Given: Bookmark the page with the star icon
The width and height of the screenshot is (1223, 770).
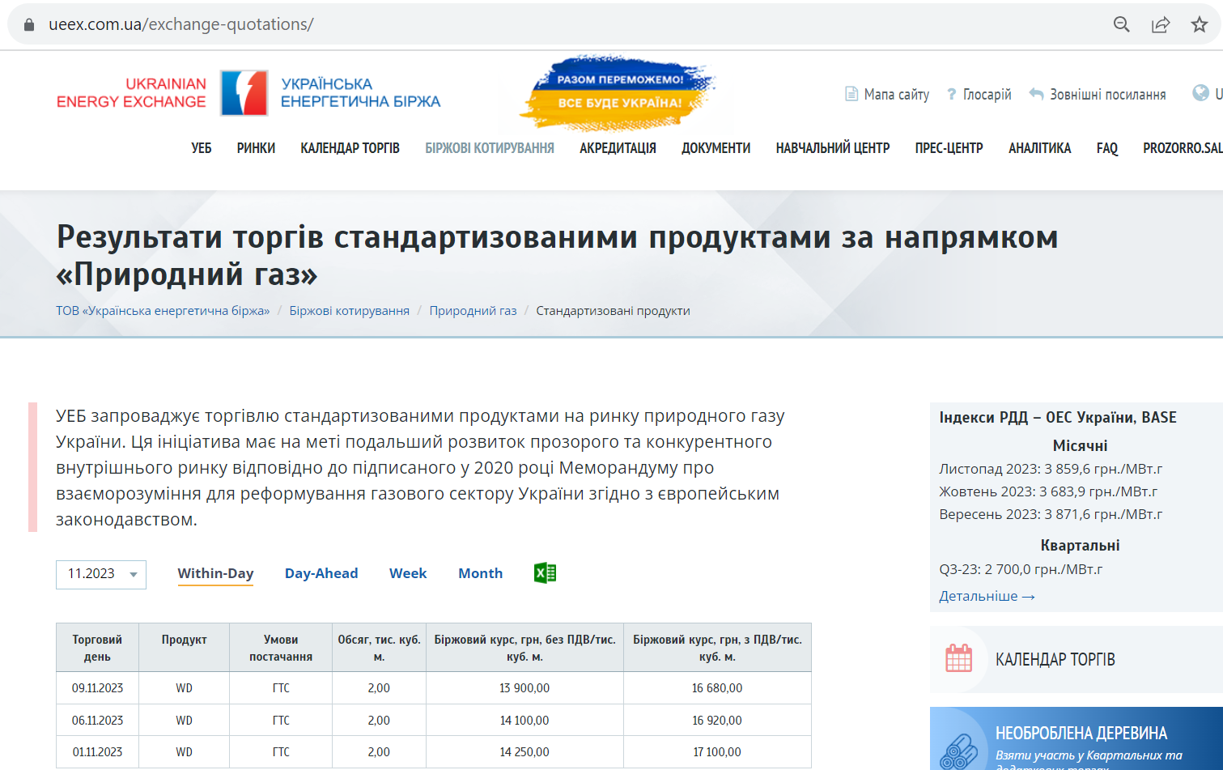Looking at the screenshot, I should pyautogui.click(x=1199, y=24).
